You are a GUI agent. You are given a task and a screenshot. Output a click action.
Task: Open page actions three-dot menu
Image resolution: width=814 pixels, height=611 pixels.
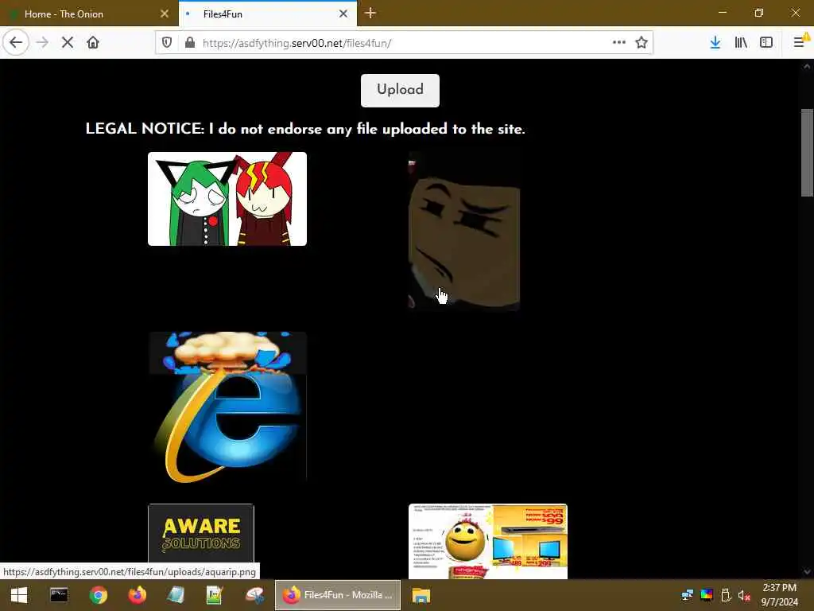618,43
